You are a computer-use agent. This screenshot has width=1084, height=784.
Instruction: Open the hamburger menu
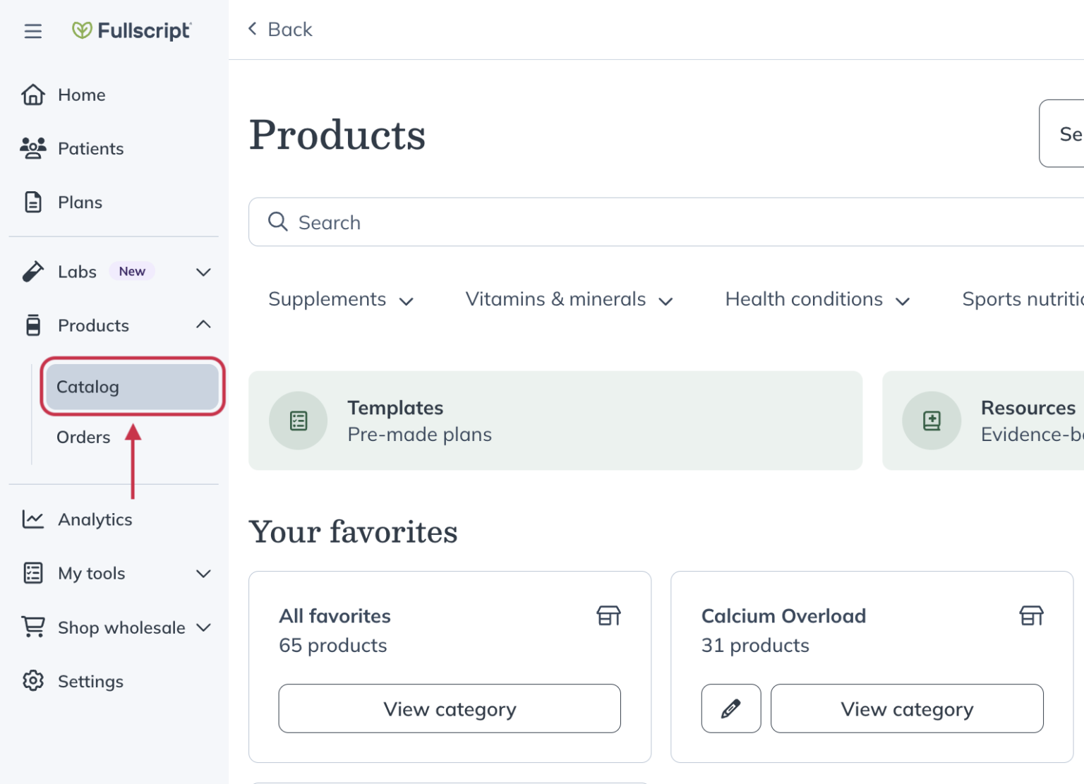pyautogui.click(x=32, y=31)
